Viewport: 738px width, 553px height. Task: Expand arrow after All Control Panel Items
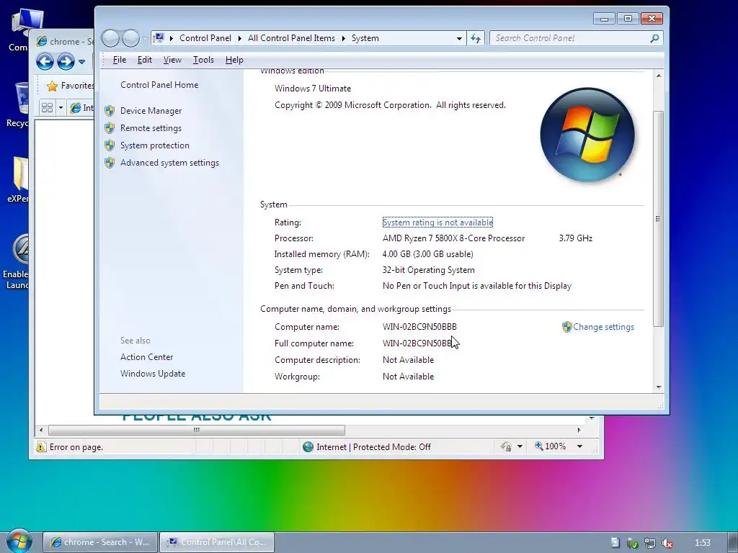point(343,38)
